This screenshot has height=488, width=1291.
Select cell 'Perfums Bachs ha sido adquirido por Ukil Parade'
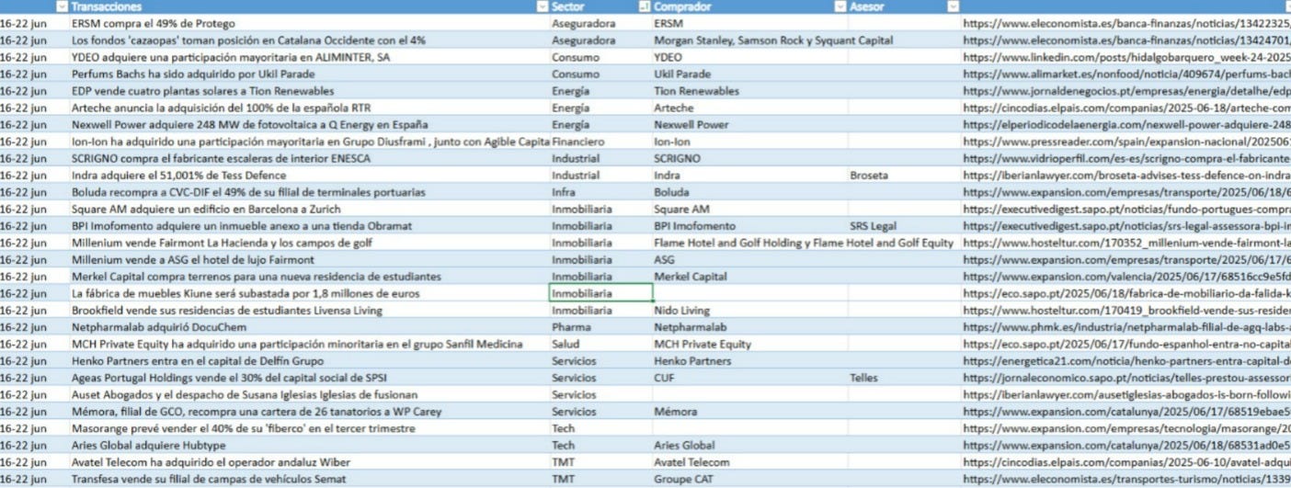click(309, 74)
